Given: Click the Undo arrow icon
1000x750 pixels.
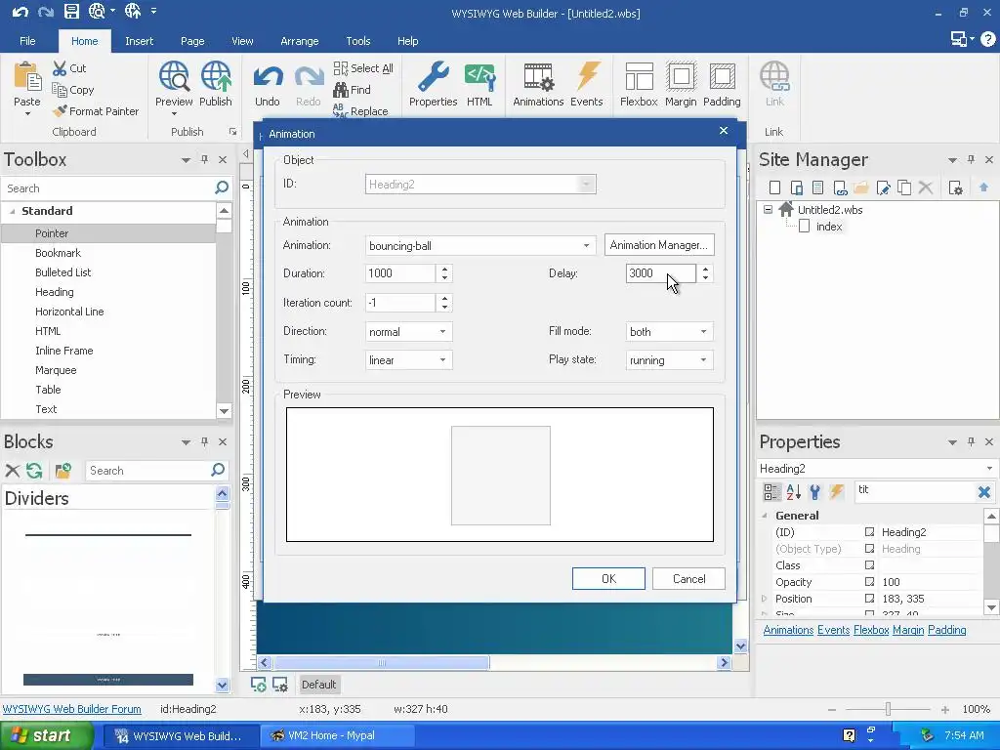Looking at the screenshot, I should [x=268, y=78].
